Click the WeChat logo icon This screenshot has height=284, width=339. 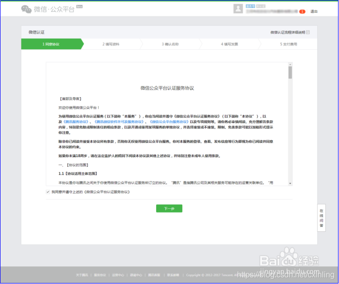[26, 9]
